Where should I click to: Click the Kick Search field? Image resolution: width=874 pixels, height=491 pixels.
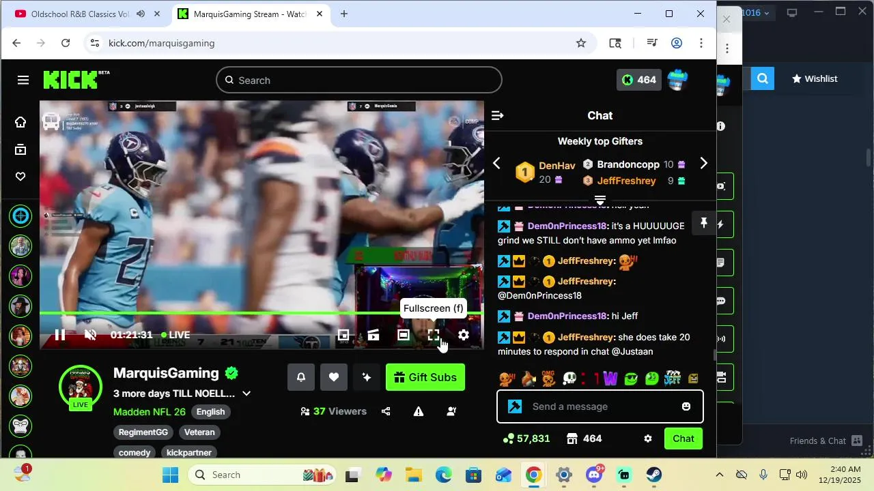(359, 80)
